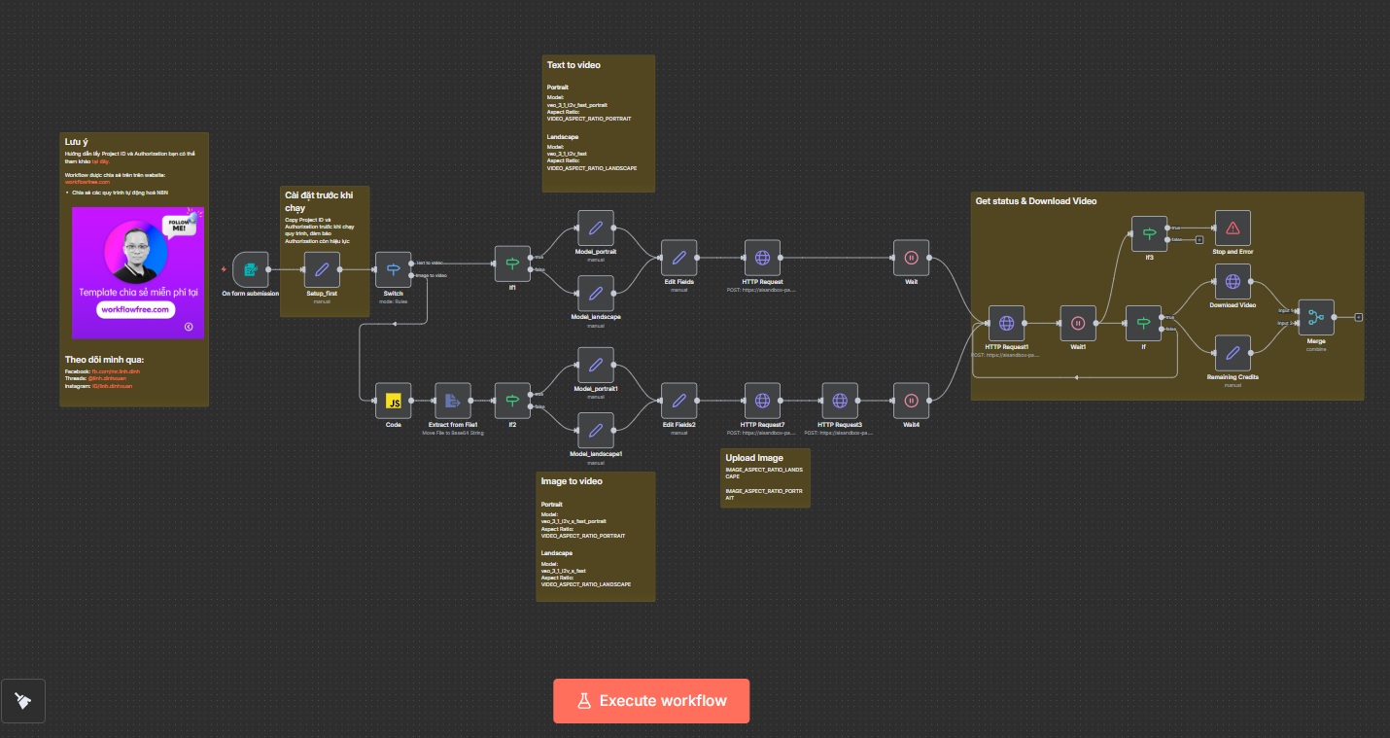1390x738 pixels.
Task: Click the Wait4 node
Action: (911, 401)
